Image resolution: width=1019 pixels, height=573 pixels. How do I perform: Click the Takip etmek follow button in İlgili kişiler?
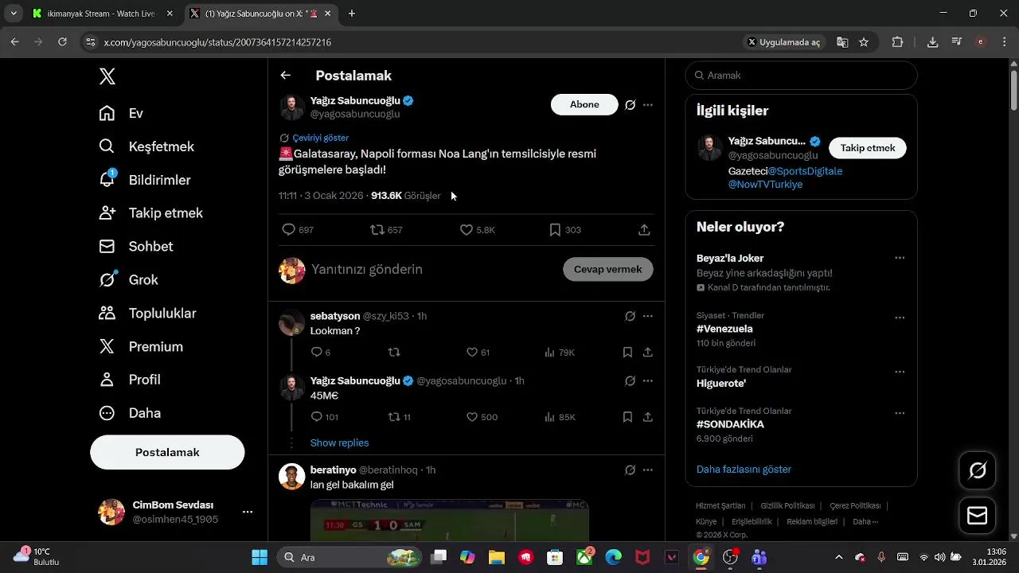tap(868, 148)
